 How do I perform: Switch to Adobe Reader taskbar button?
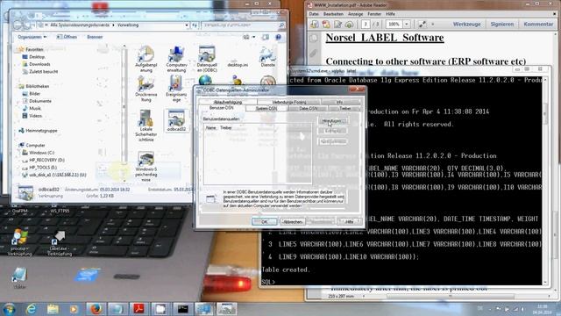tap(138, 309)
